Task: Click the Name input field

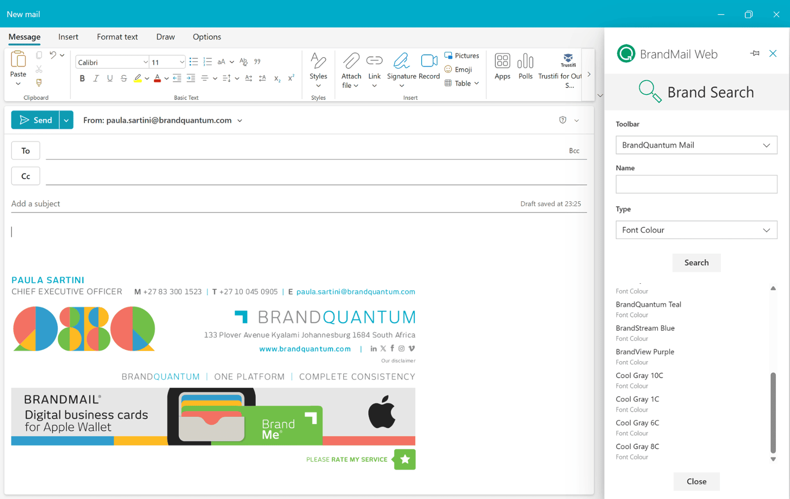Action: click(x=696, y=184)
